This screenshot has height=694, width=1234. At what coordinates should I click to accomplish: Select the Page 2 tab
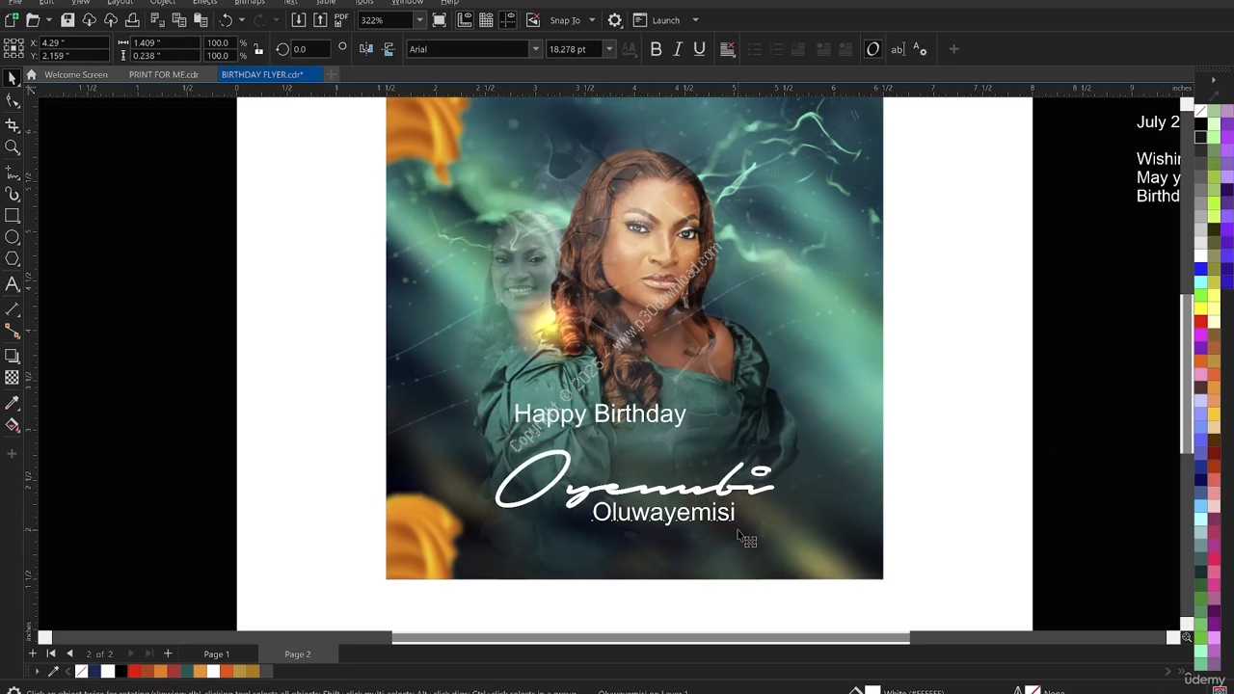point(298,654)
